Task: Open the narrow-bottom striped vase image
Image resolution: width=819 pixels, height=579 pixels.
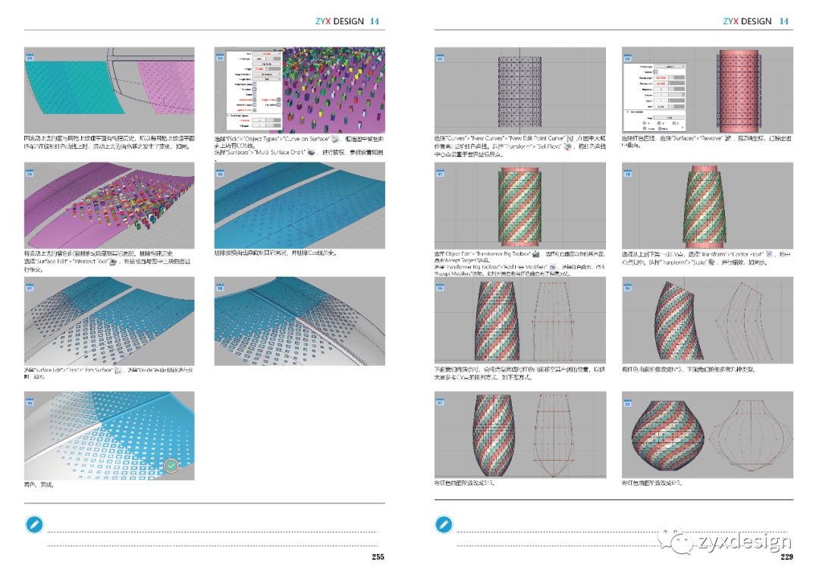Action: pos(520,435)
